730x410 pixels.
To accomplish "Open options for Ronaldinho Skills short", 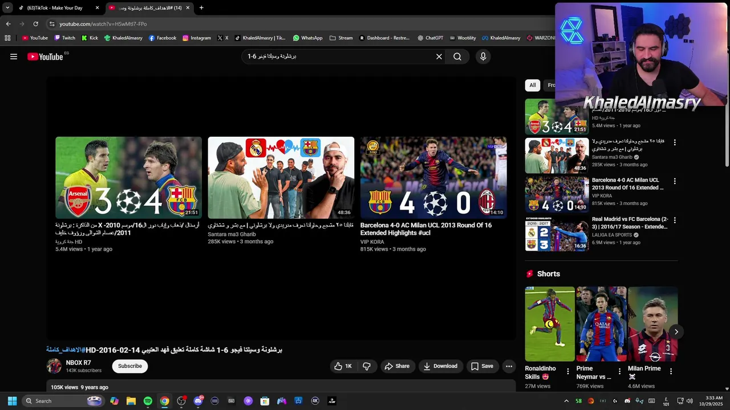I will 567,371.
